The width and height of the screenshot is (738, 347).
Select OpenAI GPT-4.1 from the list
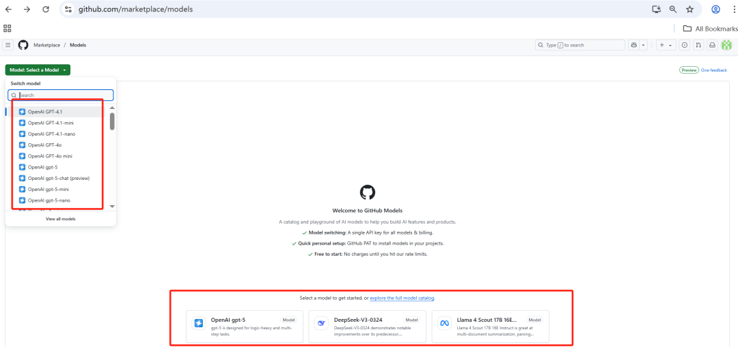57,112
